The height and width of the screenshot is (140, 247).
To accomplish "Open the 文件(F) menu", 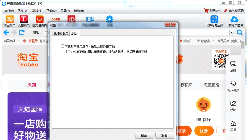I will point(9,11).
